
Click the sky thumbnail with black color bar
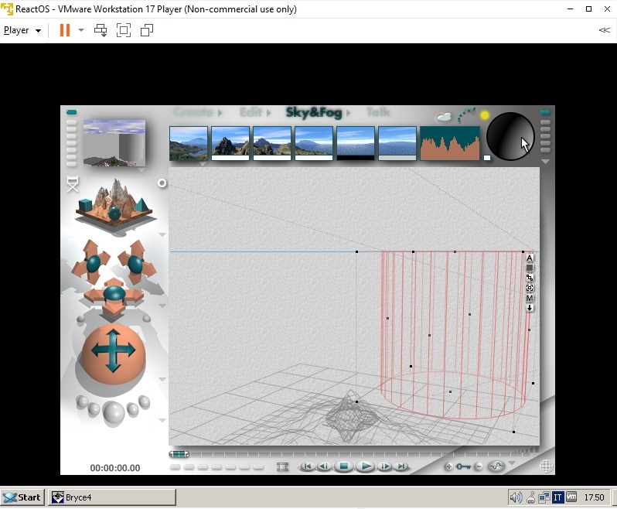tap(356, 143)
